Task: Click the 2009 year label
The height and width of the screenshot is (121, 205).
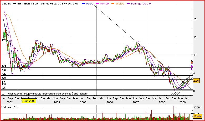Action: (x=182, y=102)
